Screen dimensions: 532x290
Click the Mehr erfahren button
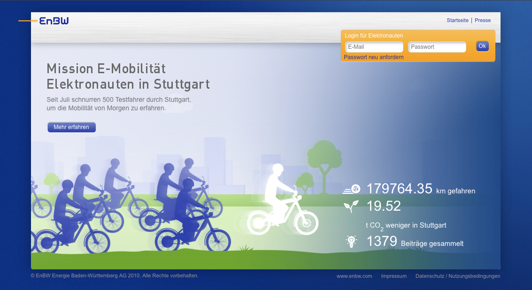[x=71, y=127]
